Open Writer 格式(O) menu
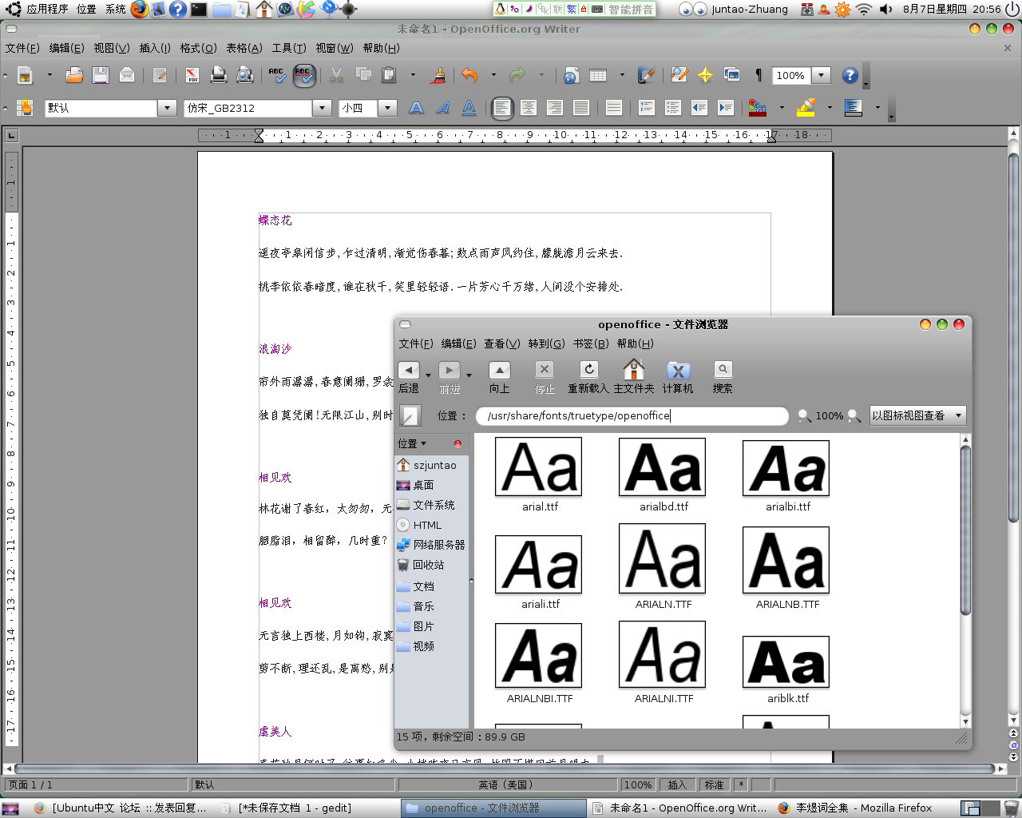This screenshot has height=818, width=1022. click(x=198, y=48)
